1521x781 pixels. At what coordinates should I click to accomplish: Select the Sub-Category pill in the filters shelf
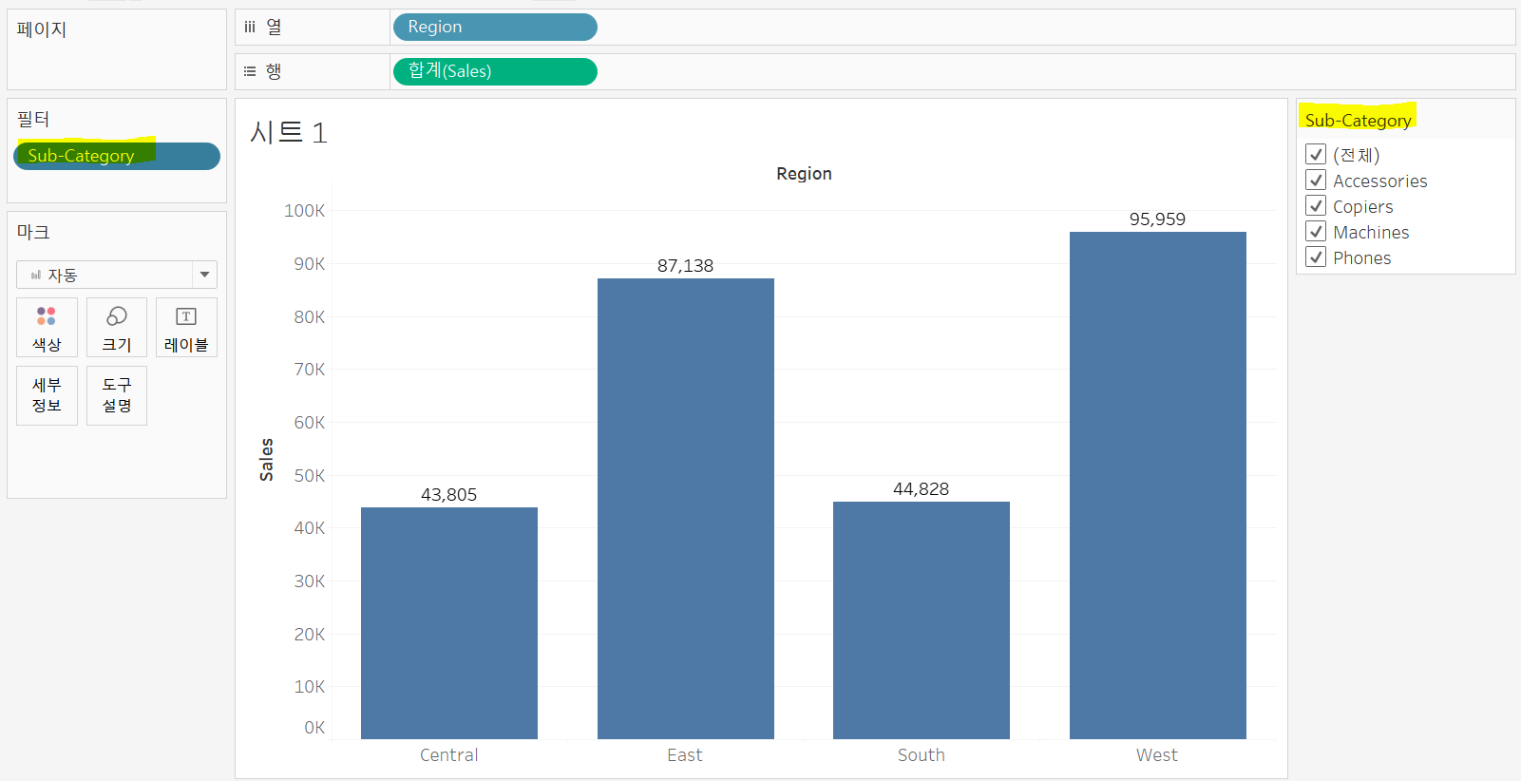[x=117, y=156]
